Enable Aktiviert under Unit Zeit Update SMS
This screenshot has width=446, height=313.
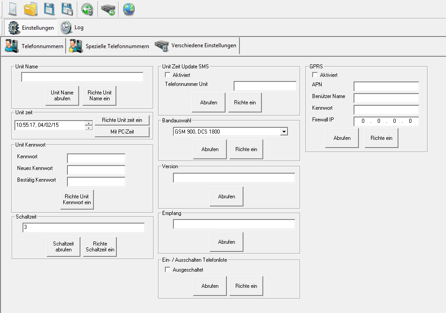pos(168,75)
